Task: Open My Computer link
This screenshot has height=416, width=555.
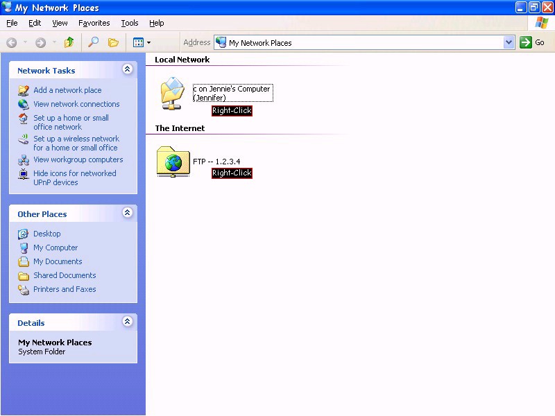Action: [x=55, y=248]
